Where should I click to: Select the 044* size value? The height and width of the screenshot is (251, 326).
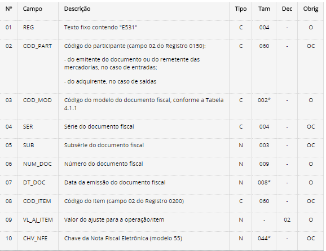click(264, 239)
